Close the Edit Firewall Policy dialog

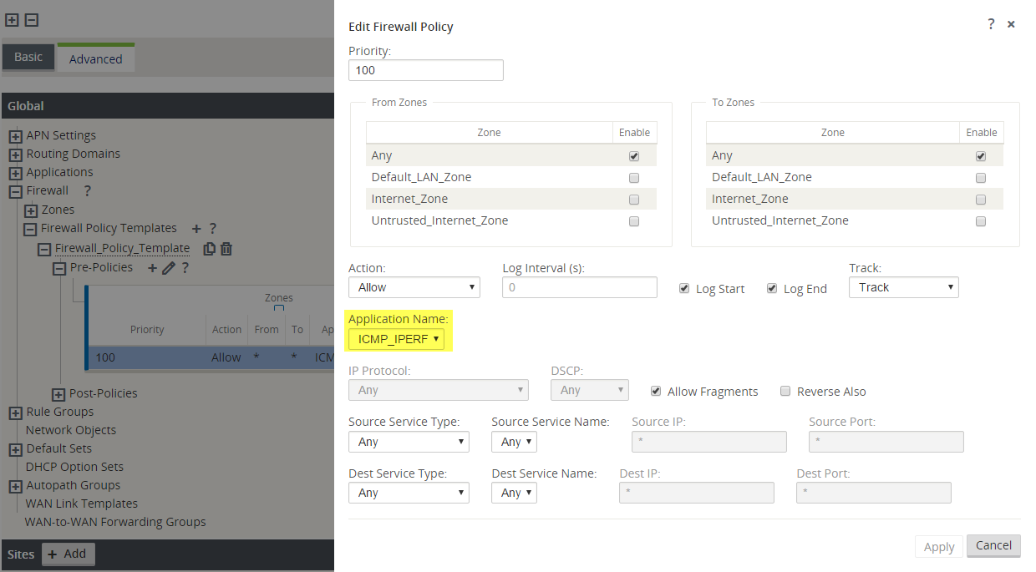click(x=1011, y=24)
